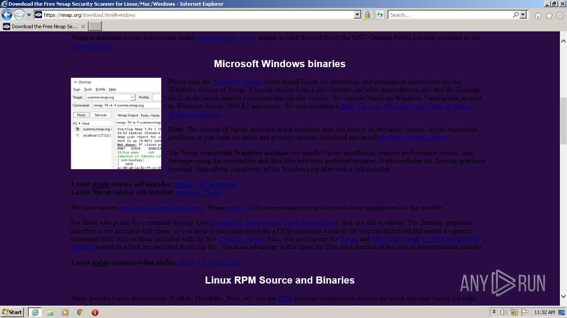
Task: Open favorites with the star icon
Action: coord(549,15)
